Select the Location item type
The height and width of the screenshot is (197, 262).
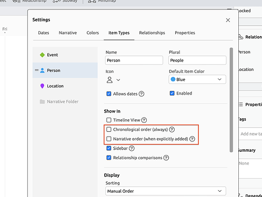[65, 86]
